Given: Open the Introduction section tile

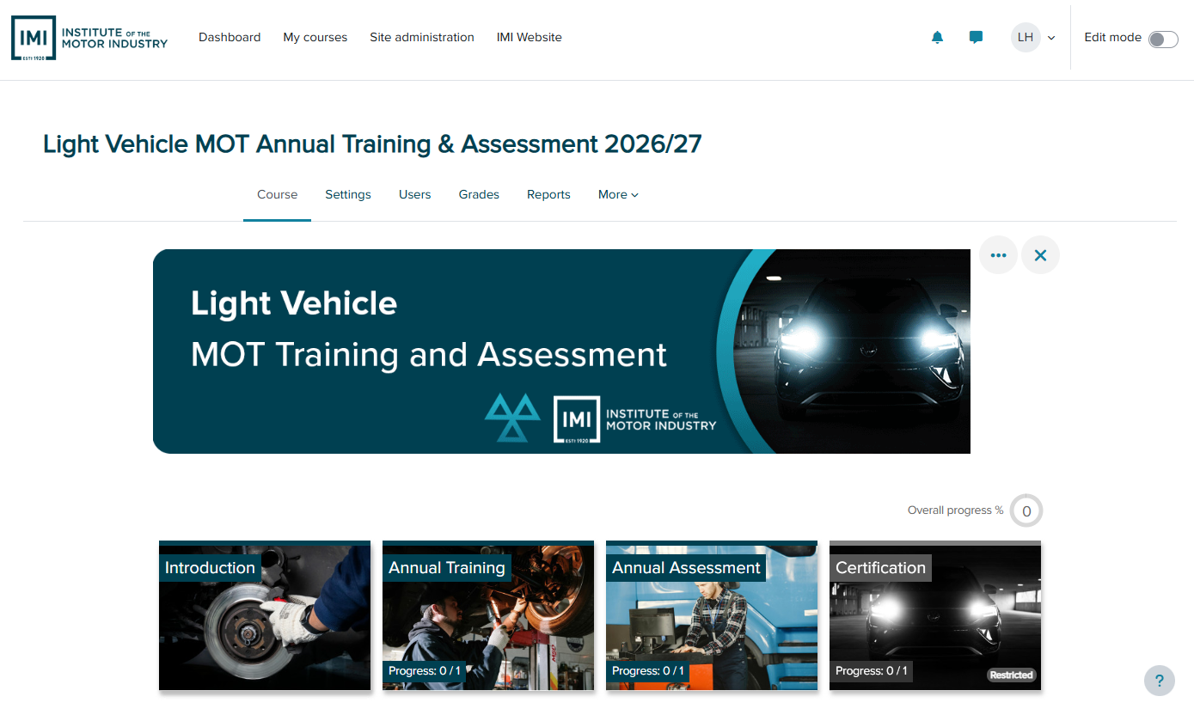Looking at the screenshot, I should point(265,615).
